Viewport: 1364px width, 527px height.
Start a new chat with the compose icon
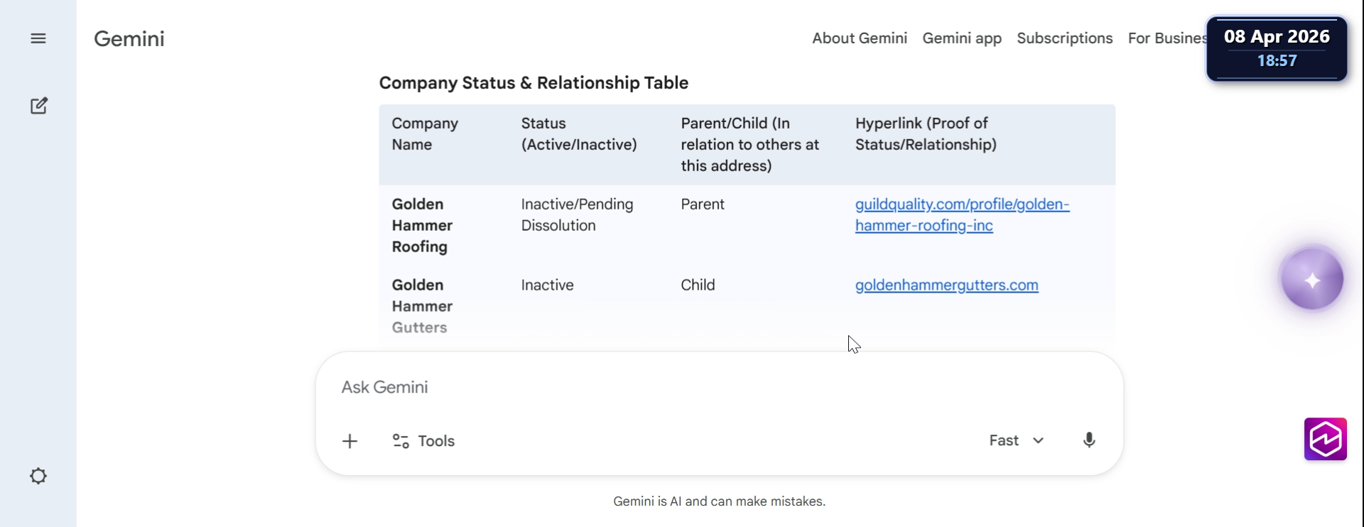(39, 106)
